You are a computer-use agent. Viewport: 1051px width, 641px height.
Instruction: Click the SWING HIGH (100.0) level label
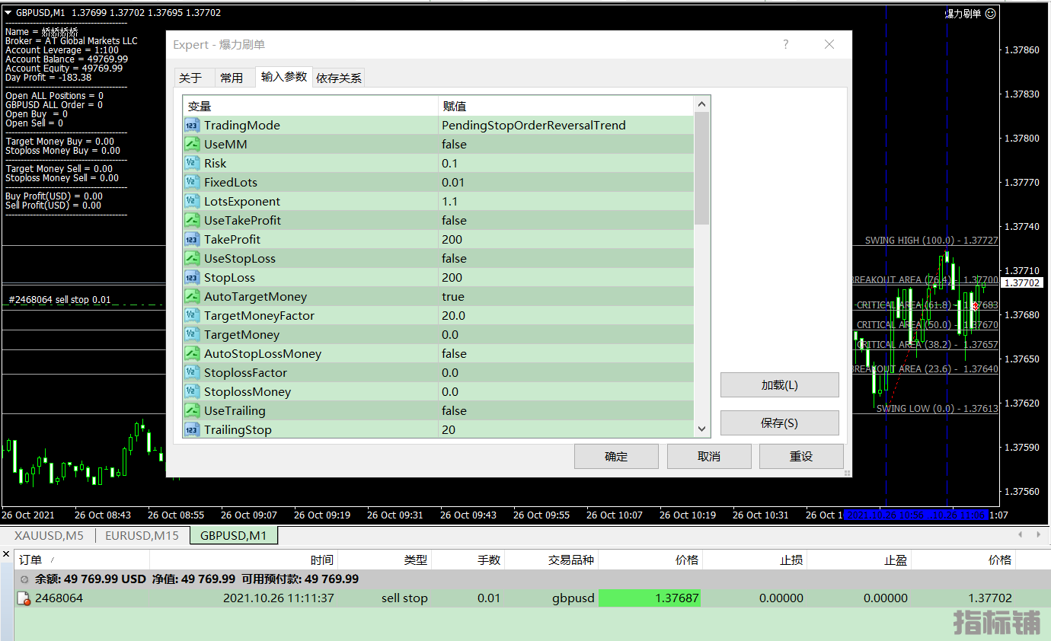click(x=931, y=241)
